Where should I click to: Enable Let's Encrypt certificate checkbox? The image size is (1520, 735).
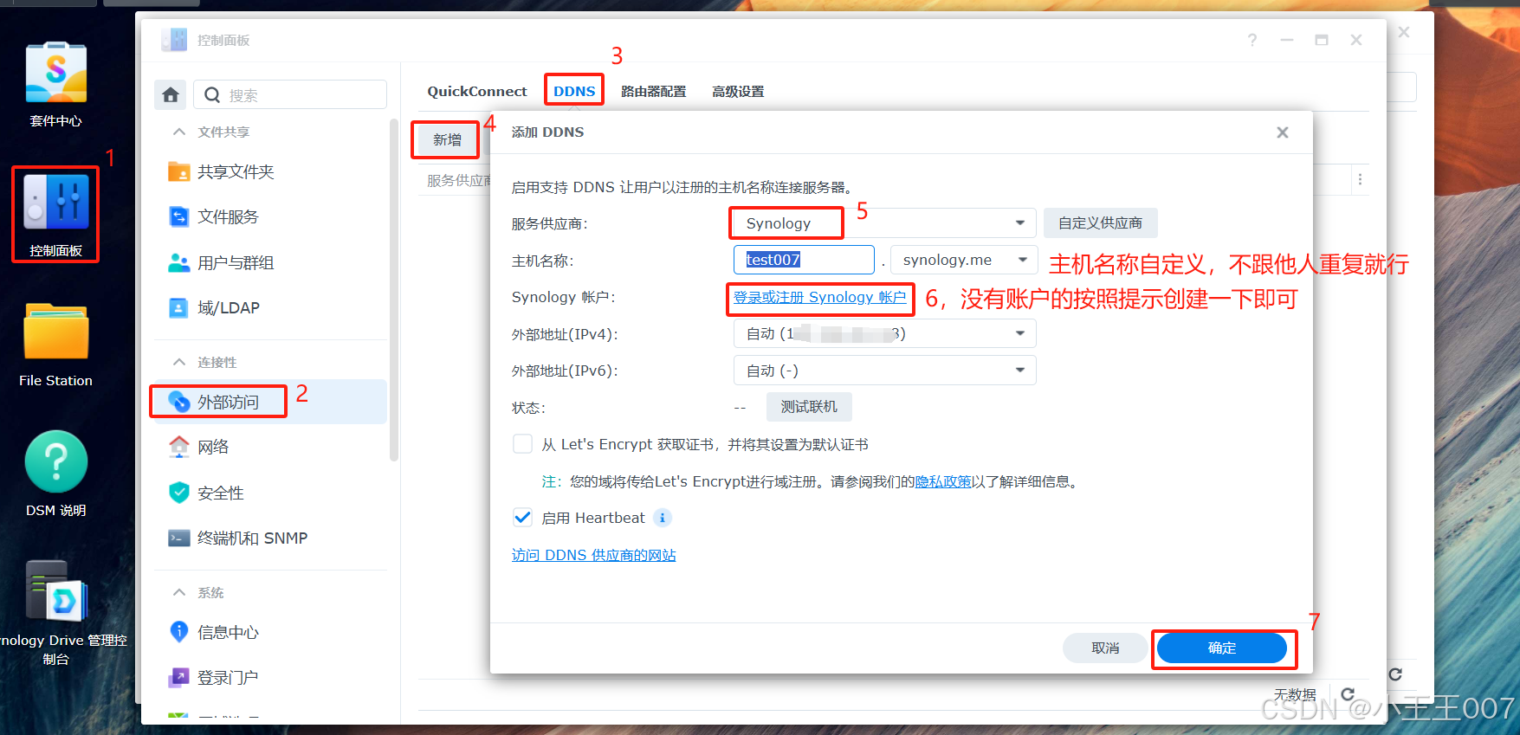point(522,444)
